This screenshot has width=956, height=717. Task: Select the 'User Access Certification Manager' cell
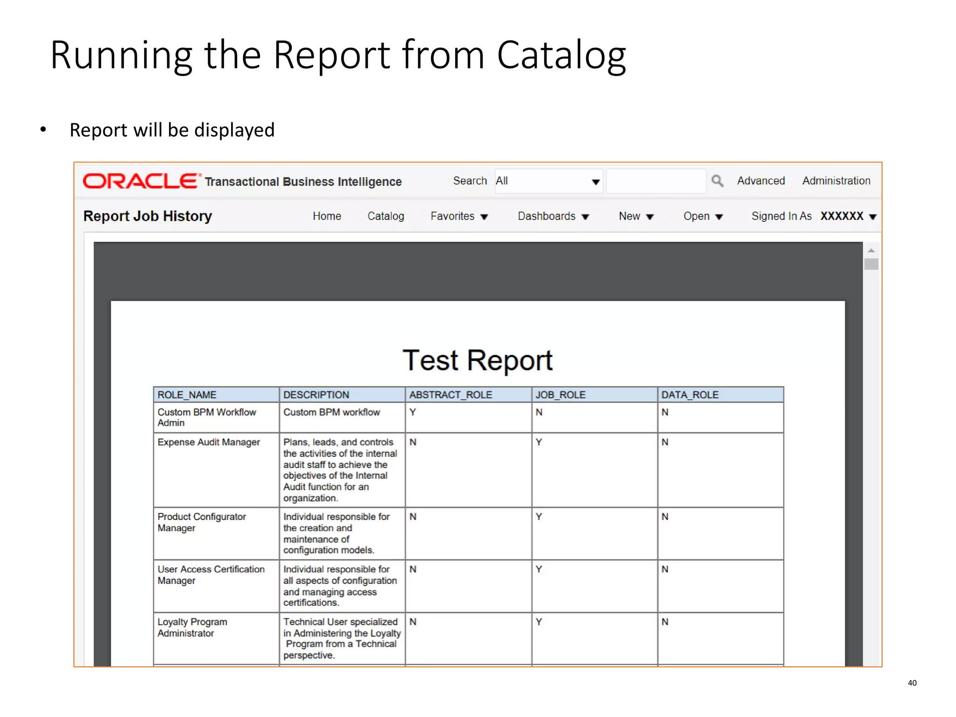click(x=216, y=586)
